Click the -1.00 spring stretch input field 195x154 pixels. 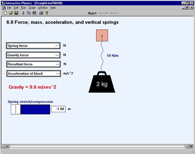pyautogui.click(x=58, y=109)
